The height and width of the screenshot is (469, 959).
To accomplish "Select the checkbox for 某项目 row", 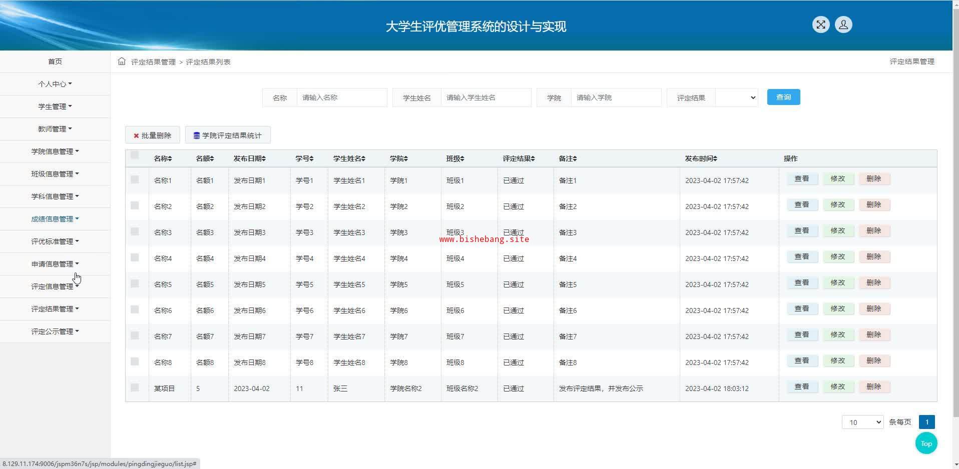I will click(135, 387).
